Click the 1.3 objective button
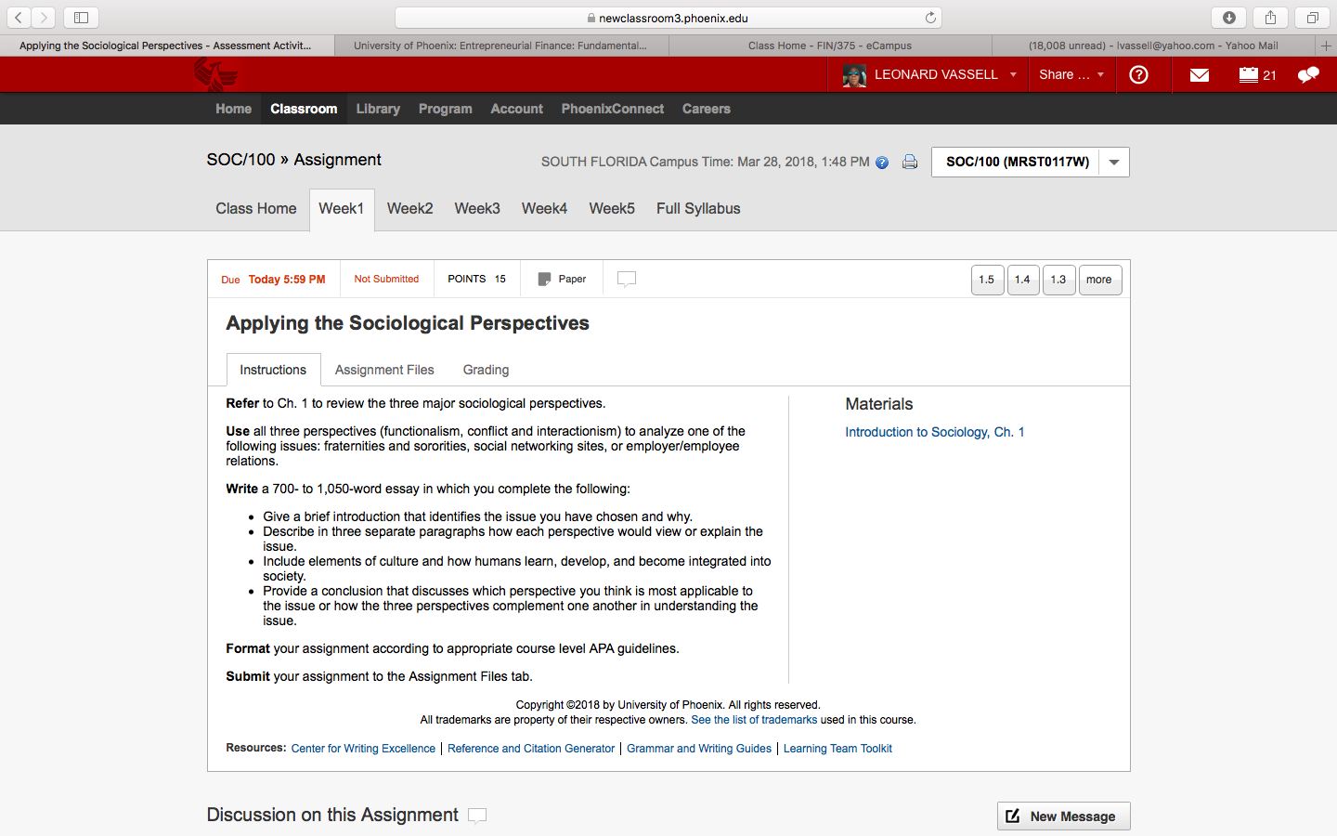1337x836 pixels. [x=1058, y=280]
